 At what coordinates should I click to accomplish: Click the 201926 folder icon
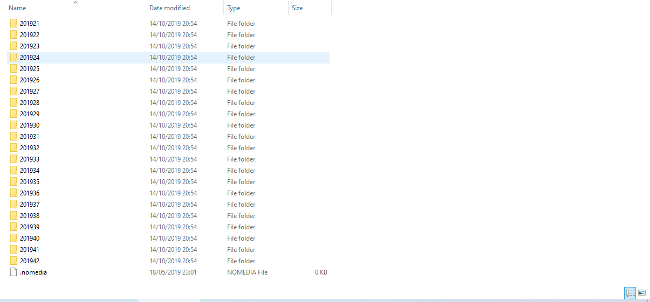13,80
